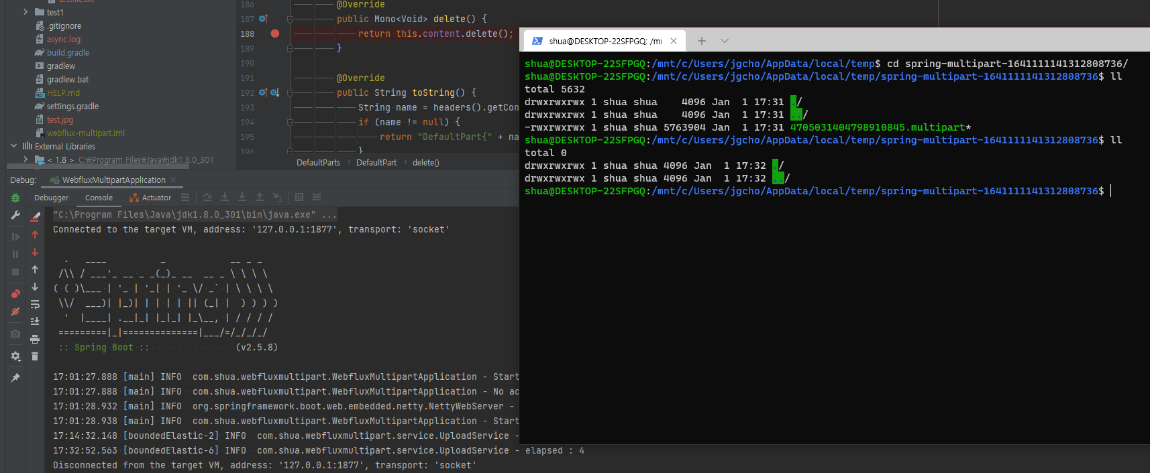Collapse the if block fold on line 194

(x=290, y=122)
